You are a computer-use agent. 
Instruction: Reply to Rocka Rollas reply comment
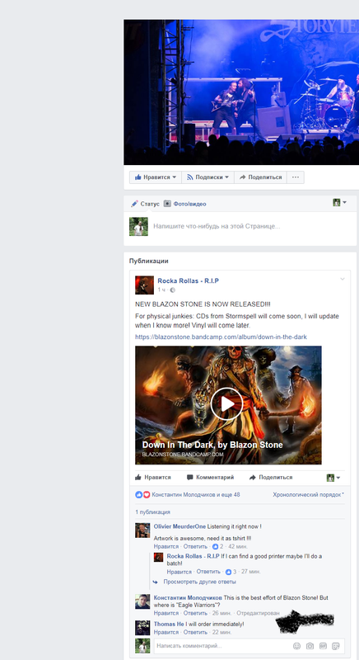point(208,572)
